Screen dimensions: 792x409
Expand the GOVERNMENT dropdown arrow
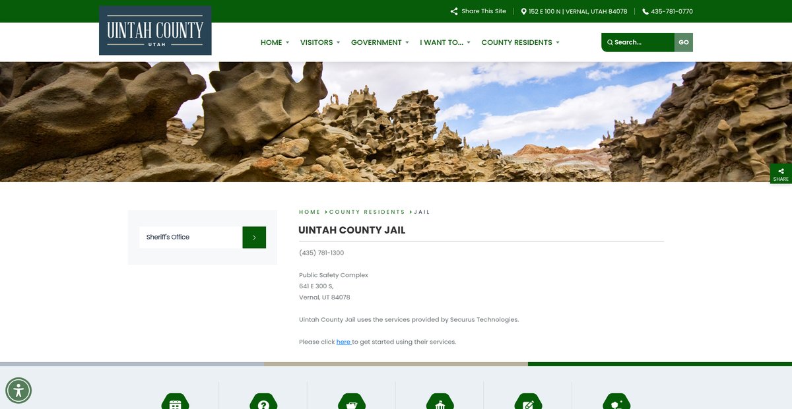point(407,42)
